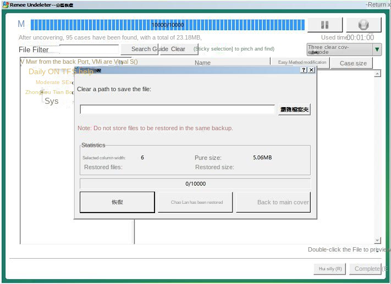Click the Clear a path to save label
The height and width of the screenshot is (284, 391).
tap(114, 89)
